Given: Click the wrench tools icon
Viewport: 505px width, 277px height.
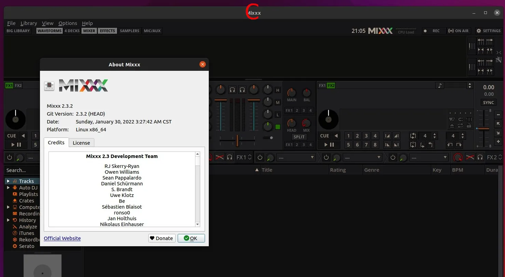Looking at the screenshot, I should 499,60.
